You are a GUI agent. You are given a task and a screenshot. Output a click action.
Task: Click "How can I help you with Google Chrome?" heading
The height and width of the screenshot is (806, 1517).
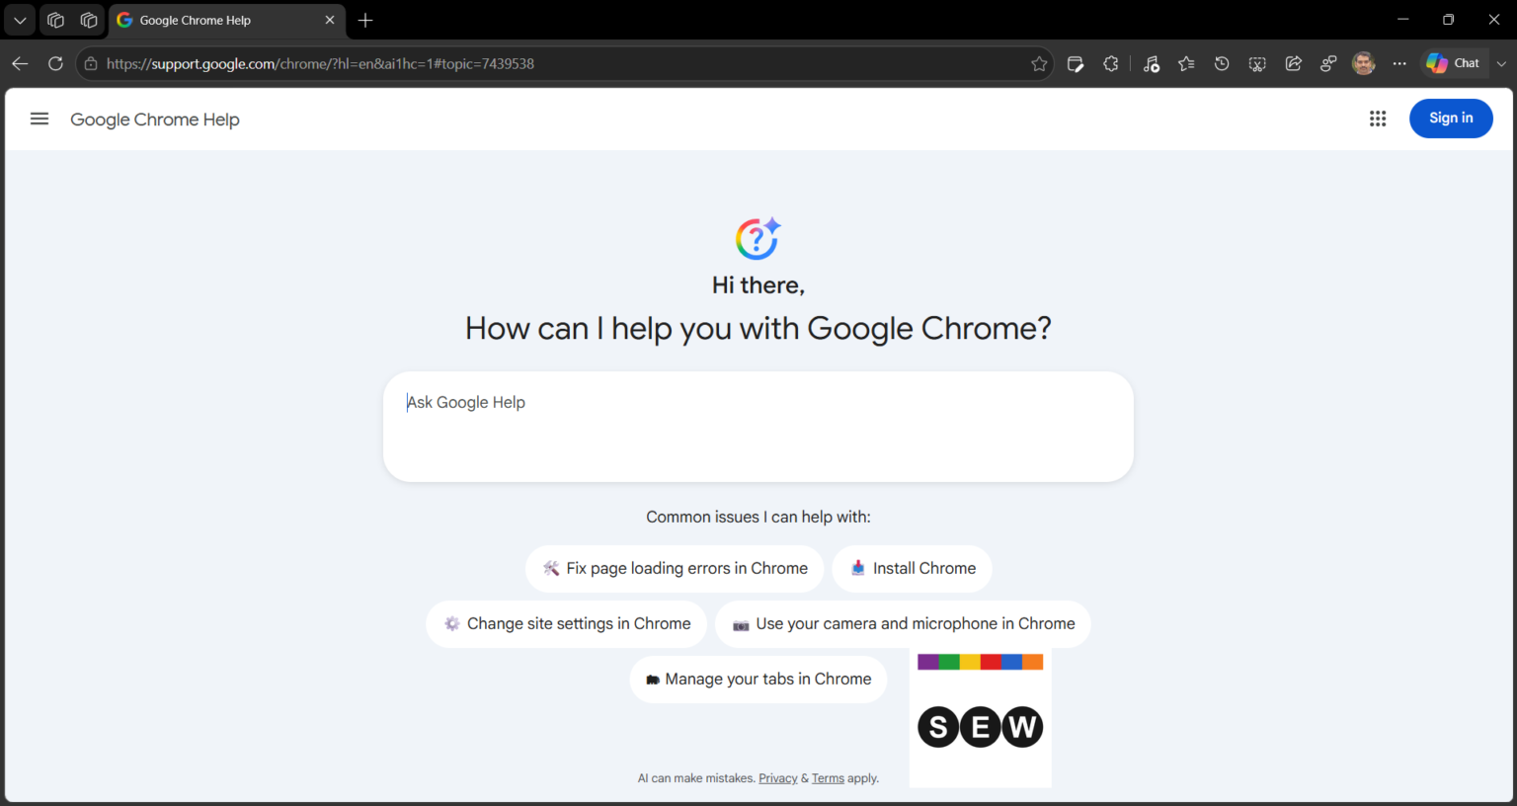758,329
